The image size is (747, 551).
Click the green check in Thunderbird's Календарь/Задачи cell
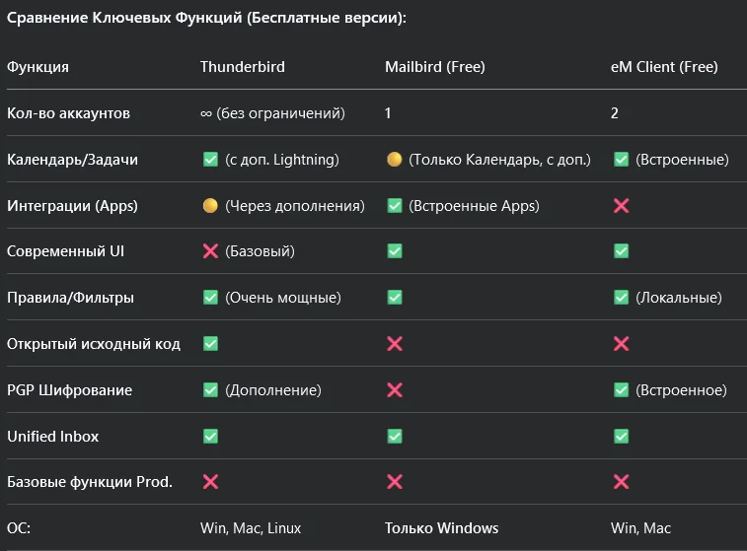click(x=210, y=160)
